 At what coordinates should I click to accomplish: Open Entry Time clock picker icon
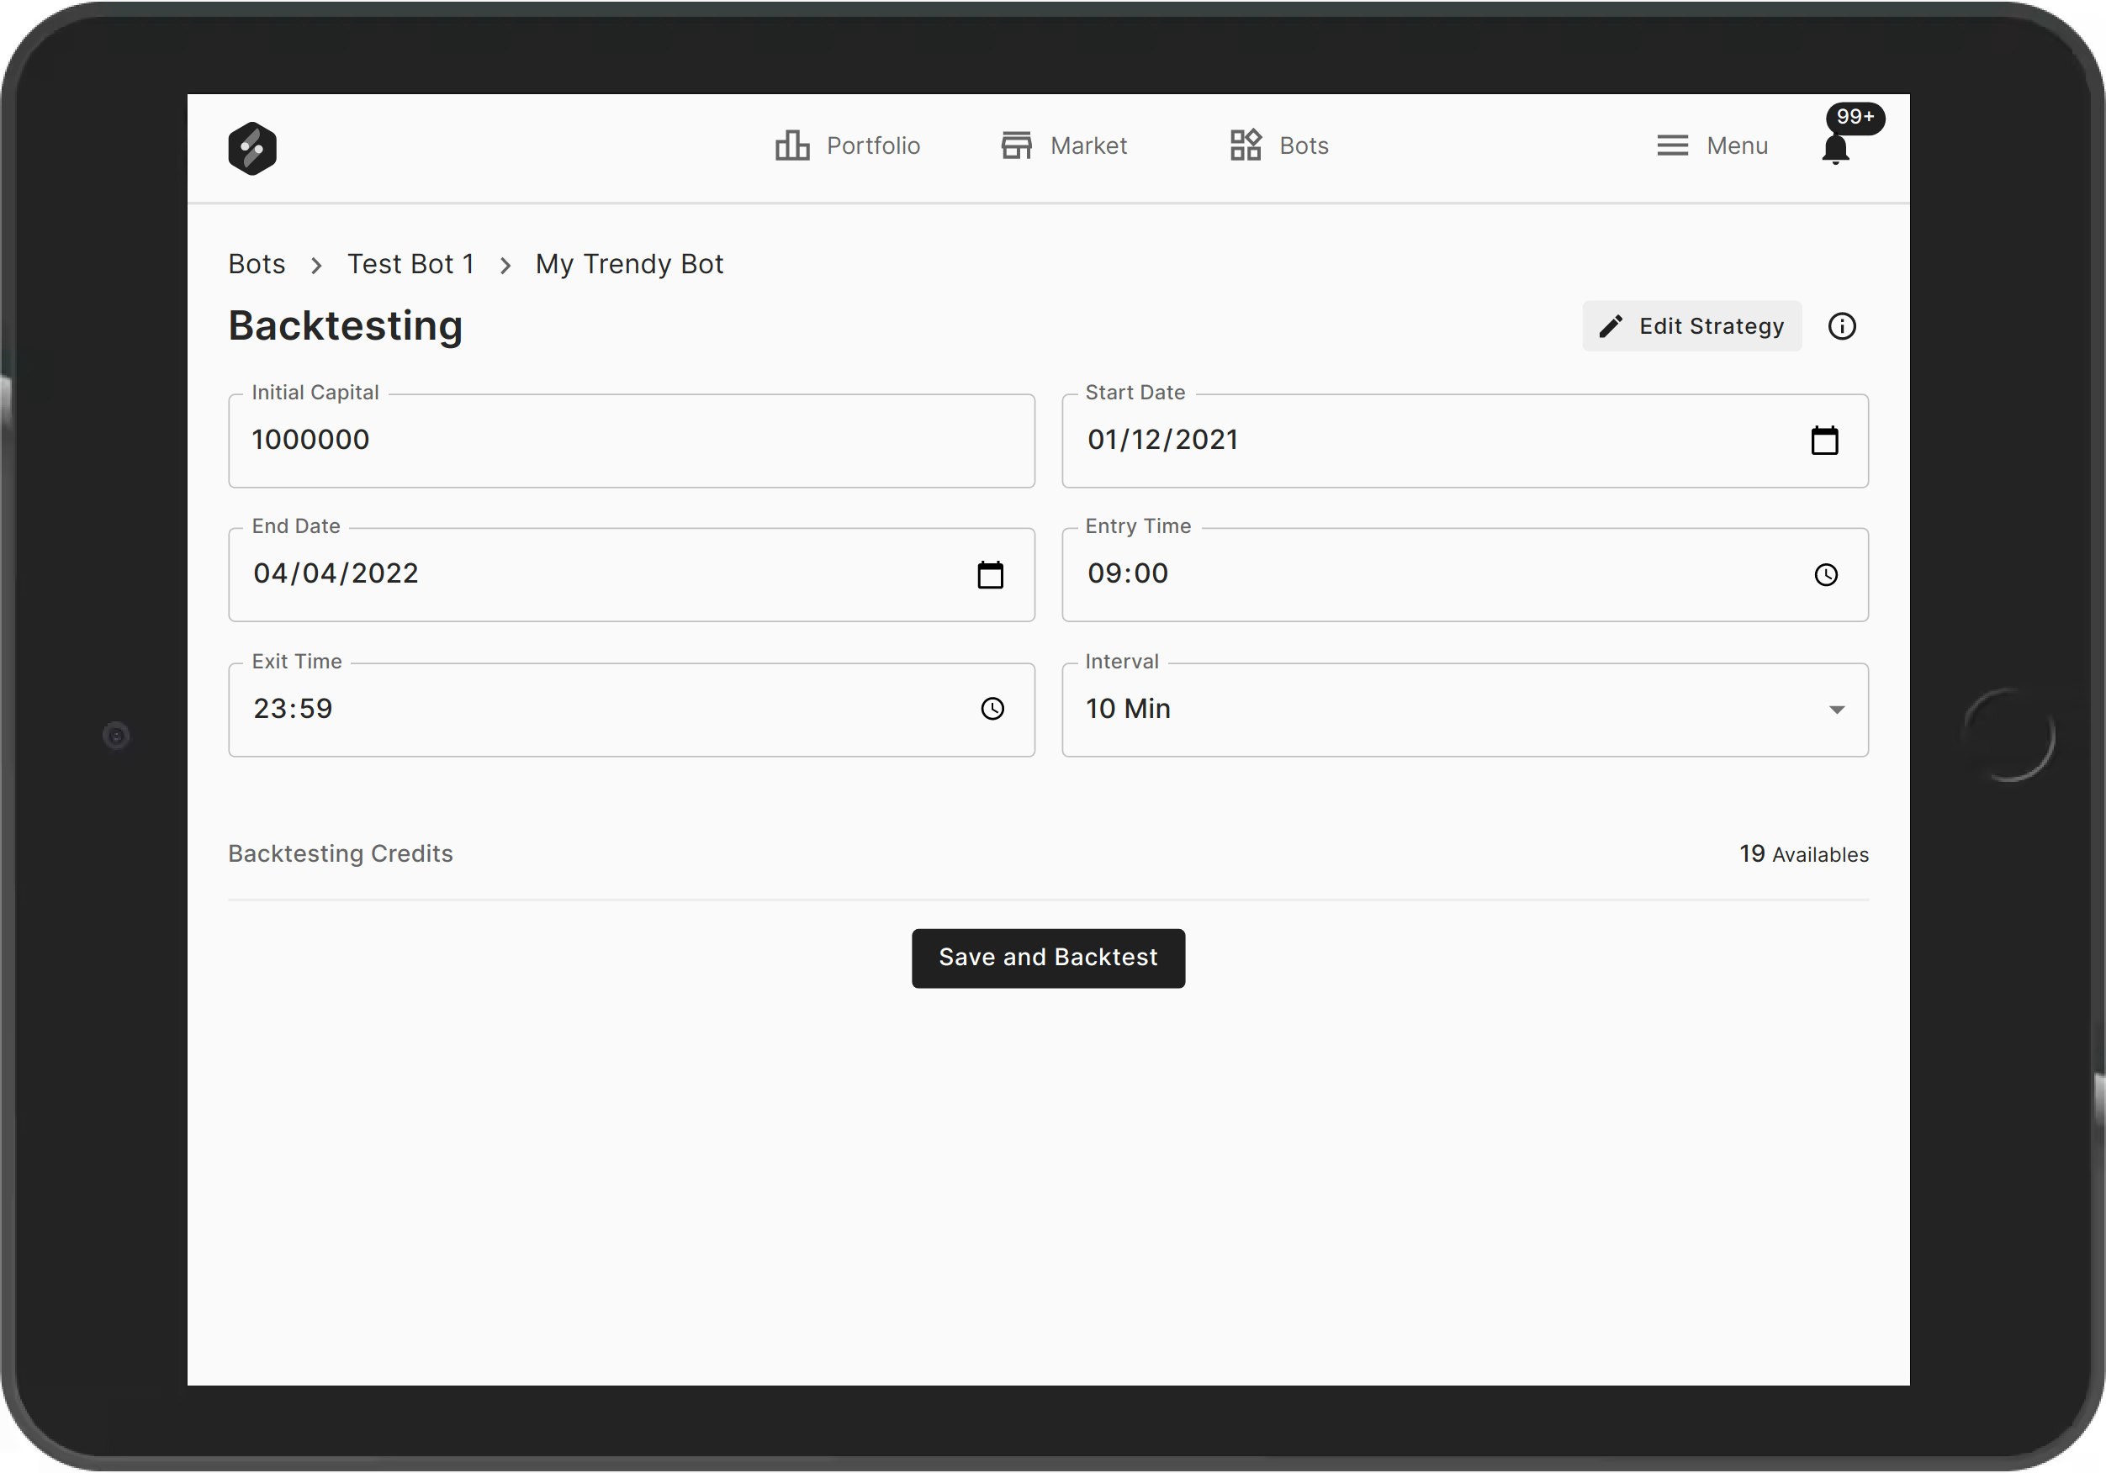coord(1826,575)
